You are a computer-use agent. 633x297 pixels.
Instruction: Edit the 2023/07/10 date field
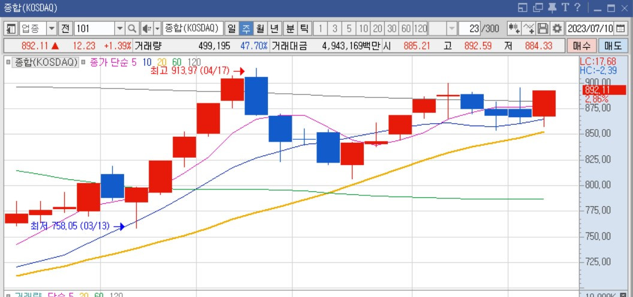pyautogui.click(x=590, y=29)
